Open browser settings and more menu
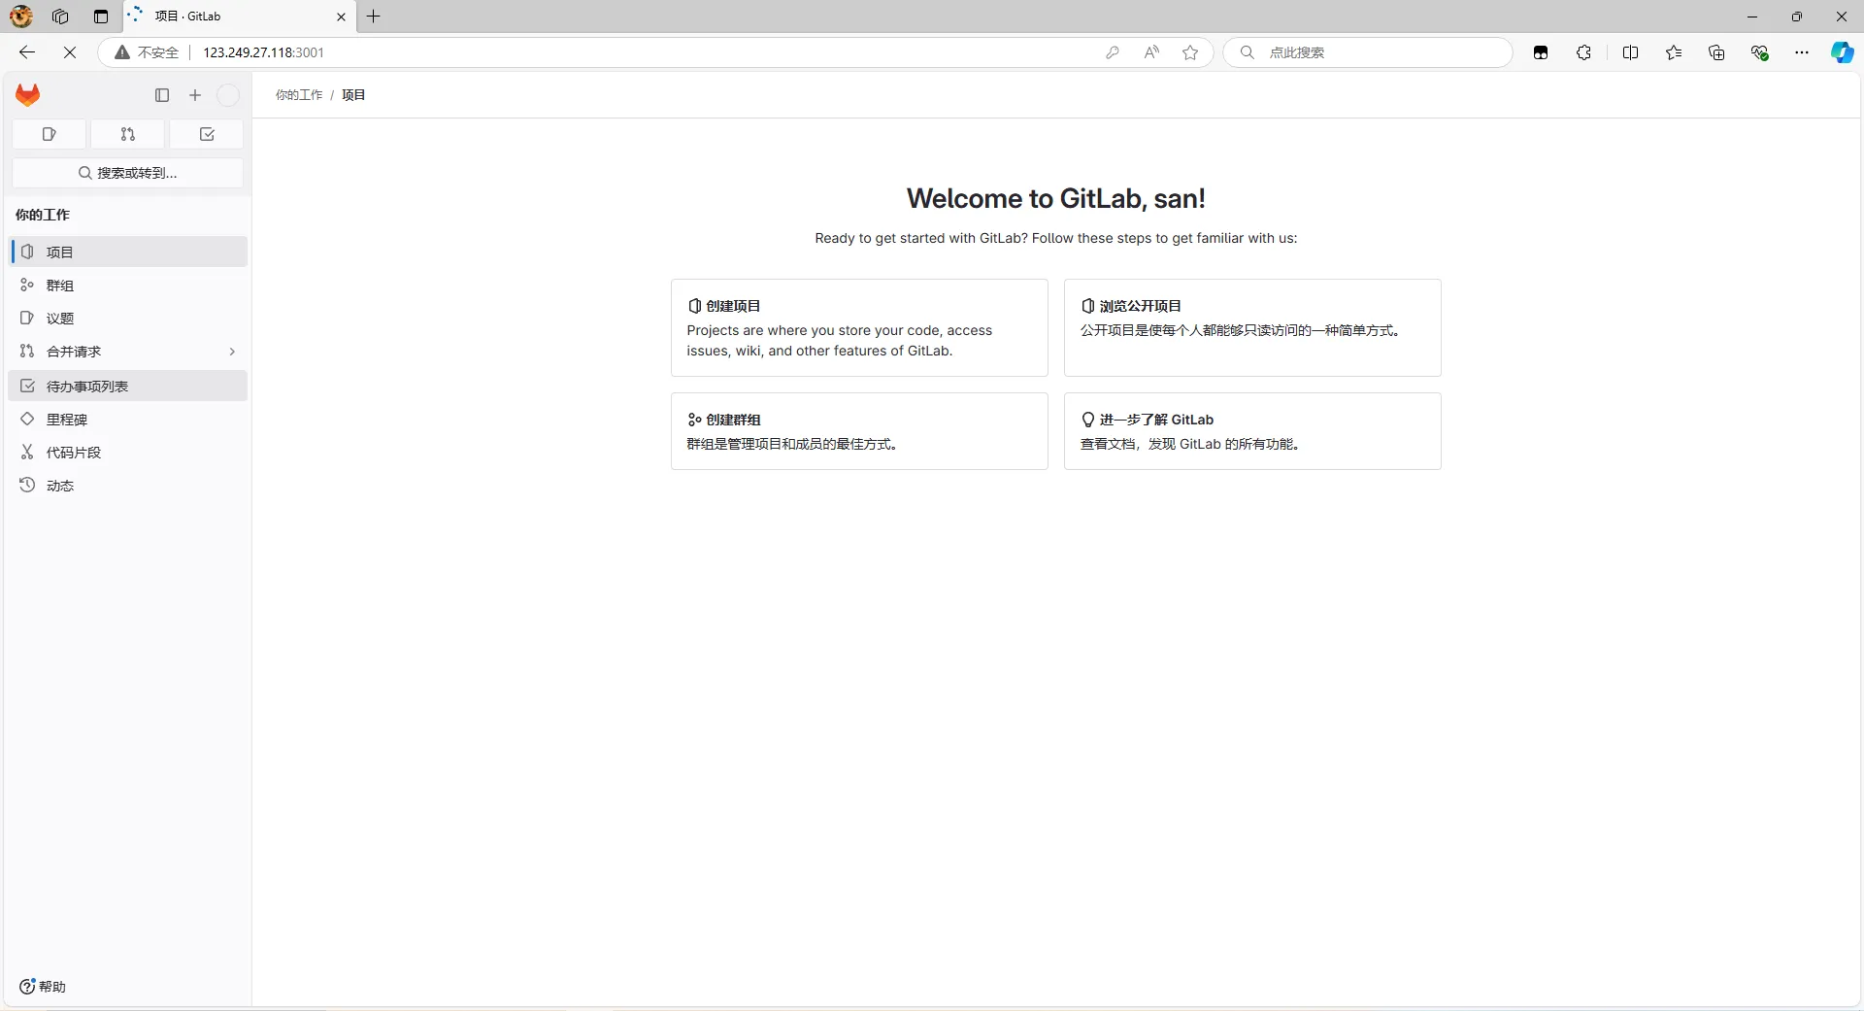The image size is (1864, 1011). (1802, 52)
